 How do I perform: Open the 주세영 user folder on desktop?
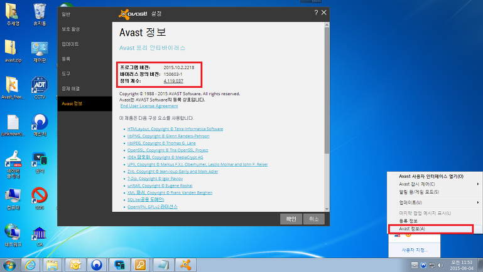[13, 14]
